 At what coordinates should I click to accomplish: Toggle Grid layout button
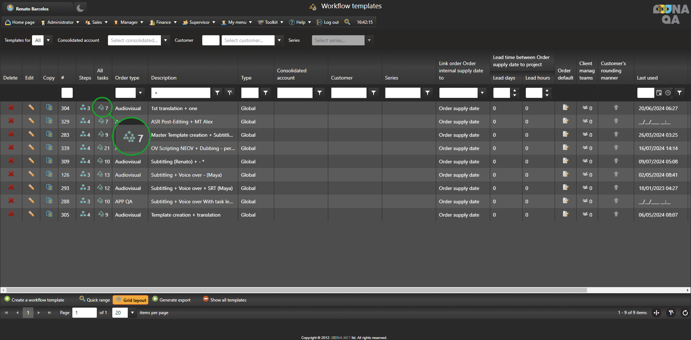[130, 300]
